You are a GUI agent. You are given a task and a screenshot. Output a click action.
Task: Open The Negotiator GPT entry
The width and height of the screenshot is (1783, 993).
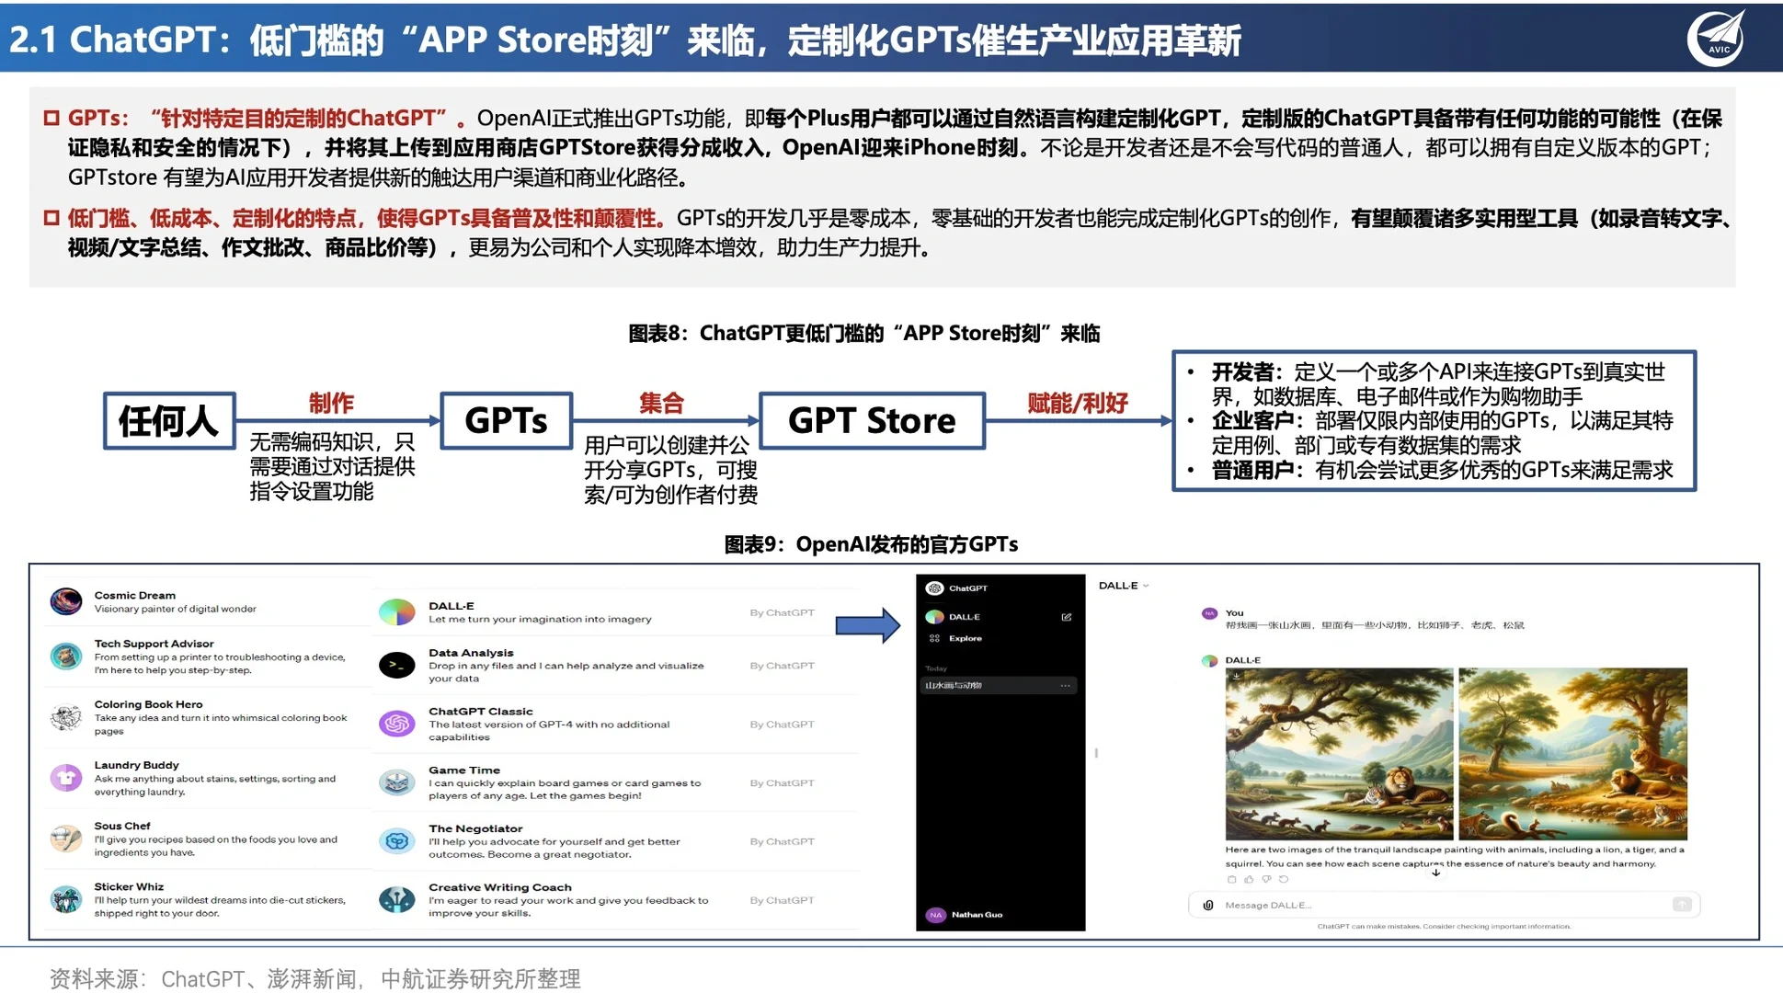[616, 840]
